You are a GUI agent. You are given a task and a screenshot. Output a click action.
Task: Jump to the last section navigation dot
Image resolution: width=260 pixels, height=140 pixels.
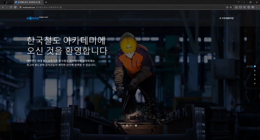254,83
